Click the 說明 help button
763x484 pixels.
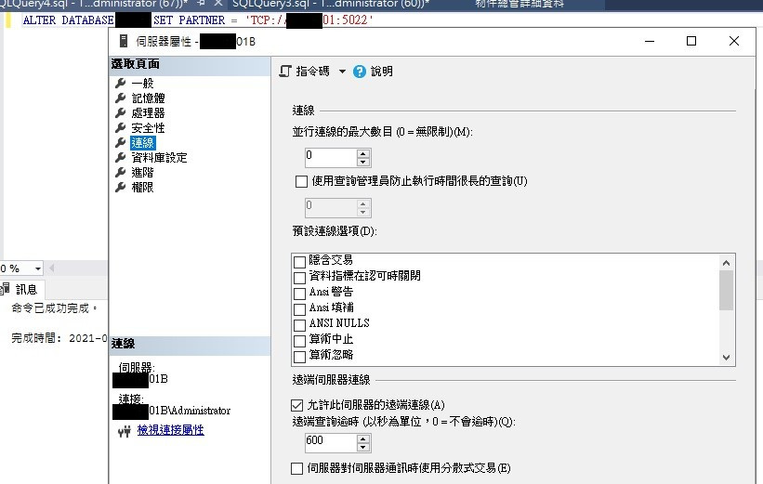374,72
